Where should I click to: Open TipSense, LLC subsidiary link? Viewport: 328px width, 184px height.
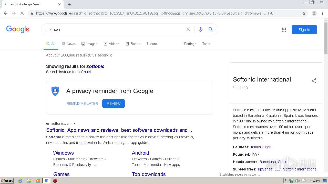(x=269, y=169)
